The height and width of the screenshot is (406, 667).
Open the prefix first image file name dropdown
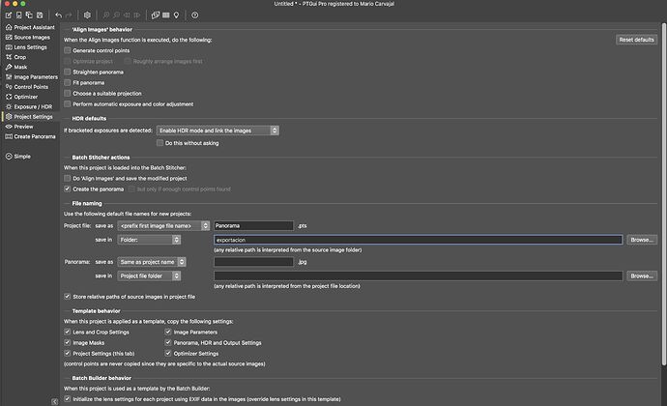163,225
